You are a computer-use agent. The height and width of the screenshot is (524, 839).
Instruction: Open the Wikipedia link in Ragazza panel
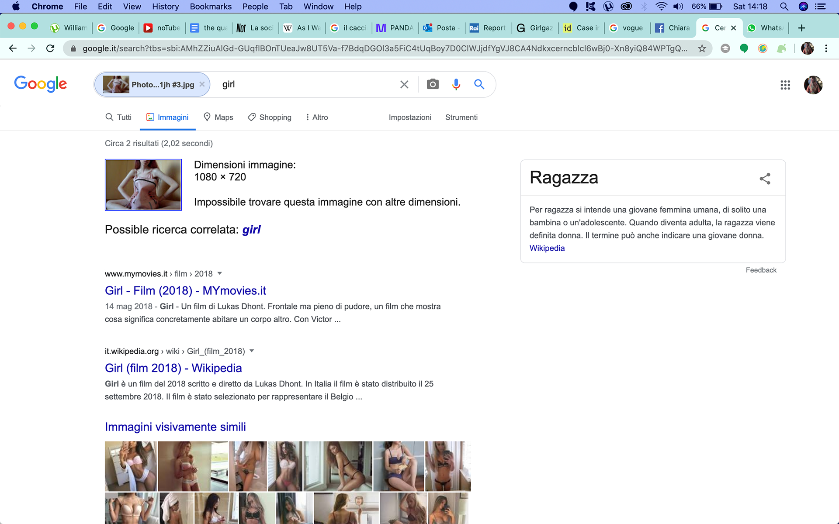pyautogui.click(x=547, y=248)
